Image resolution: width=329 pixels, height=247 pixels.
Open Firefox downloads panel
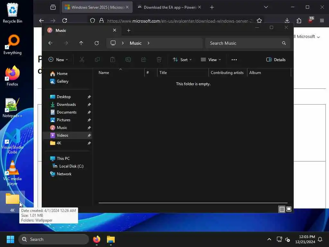[287, 21]
